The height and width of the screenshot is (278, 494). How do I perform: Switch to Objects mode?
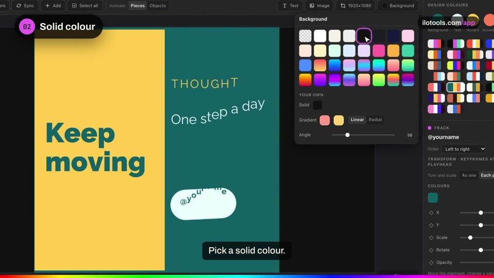point(157,6)
